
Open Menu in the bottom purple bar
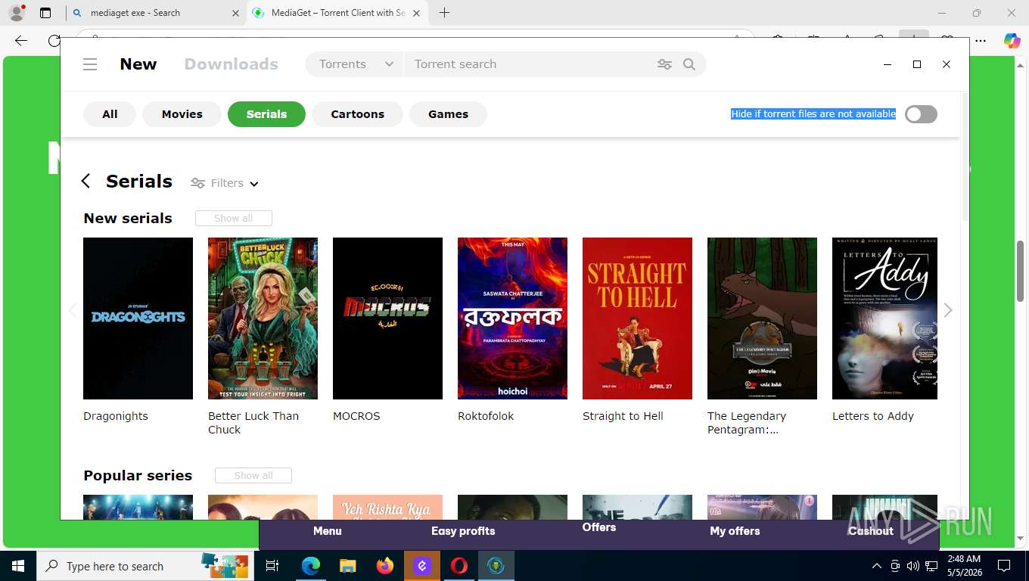pos(328,531)
